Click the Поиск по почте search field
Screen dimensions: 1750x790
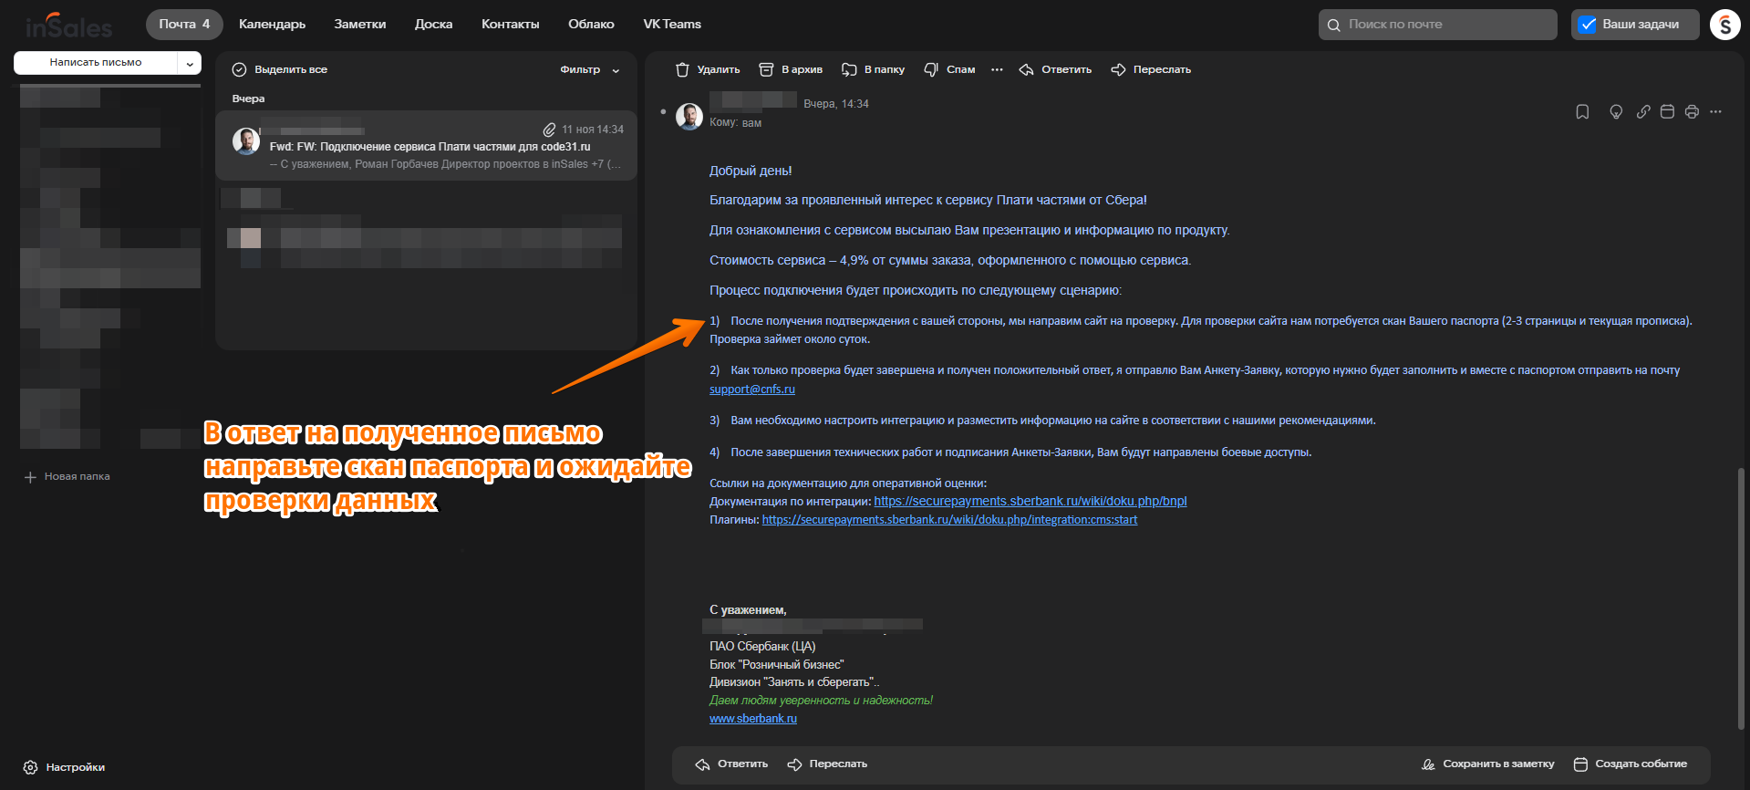pyautogui.click(x=1436, y=25)
